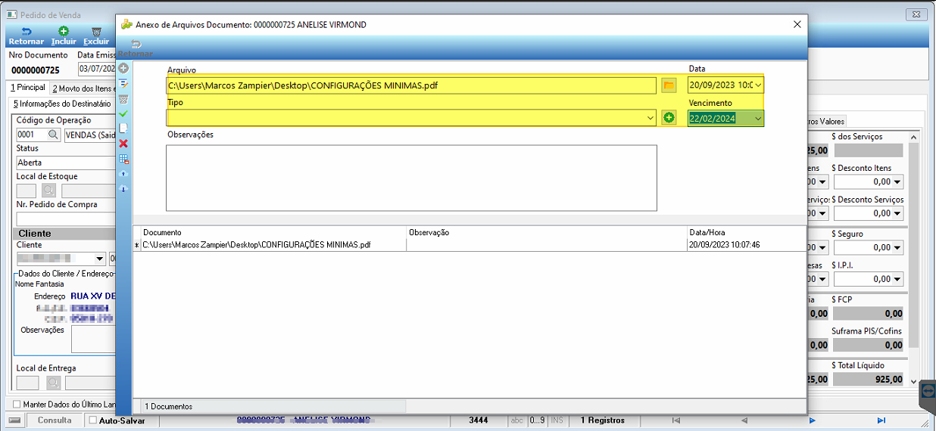Click Consulta button in status bar

[x=55, y=420]
